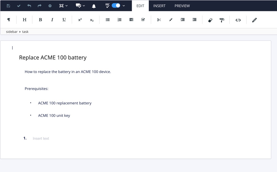Toggle the spell check switch
The height and width of the screenshot is (172, 277).
[116, 5]
